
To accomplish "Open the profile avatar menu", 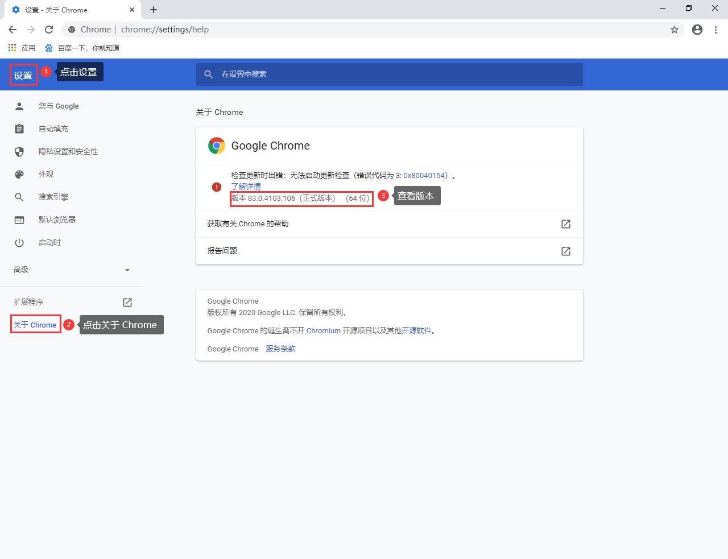I will coord(697,30).
